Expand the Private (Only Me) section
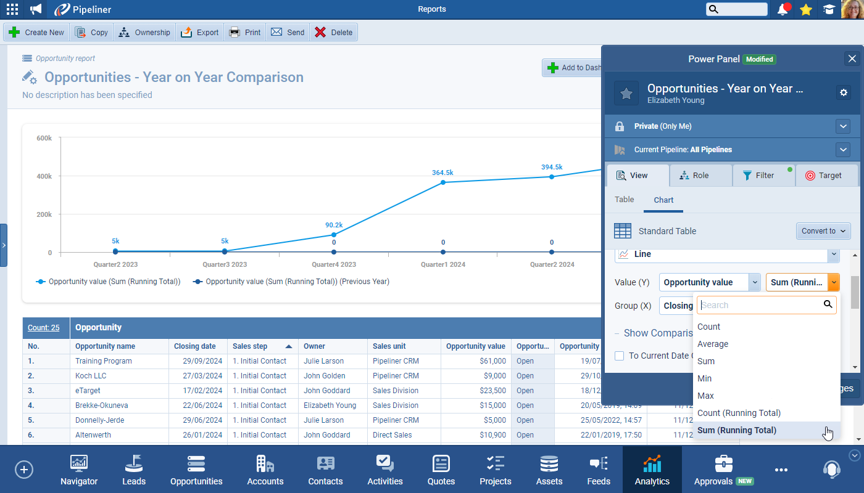The width and height of the screenshot is (864, 493). (843, 126)
